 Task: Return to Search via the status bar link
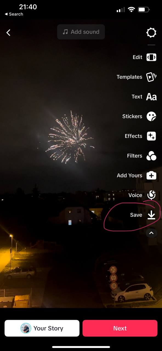(14, 14)
